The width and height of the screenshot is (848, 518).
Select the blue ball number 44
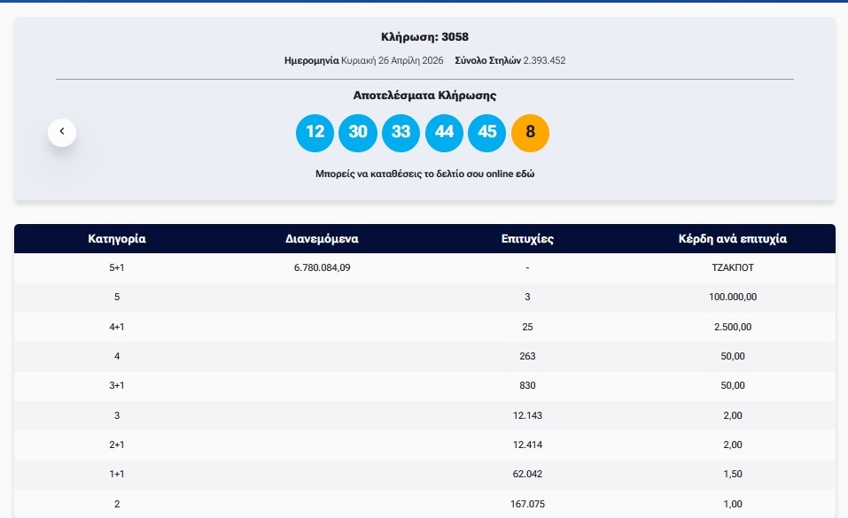tap(444, 133)
